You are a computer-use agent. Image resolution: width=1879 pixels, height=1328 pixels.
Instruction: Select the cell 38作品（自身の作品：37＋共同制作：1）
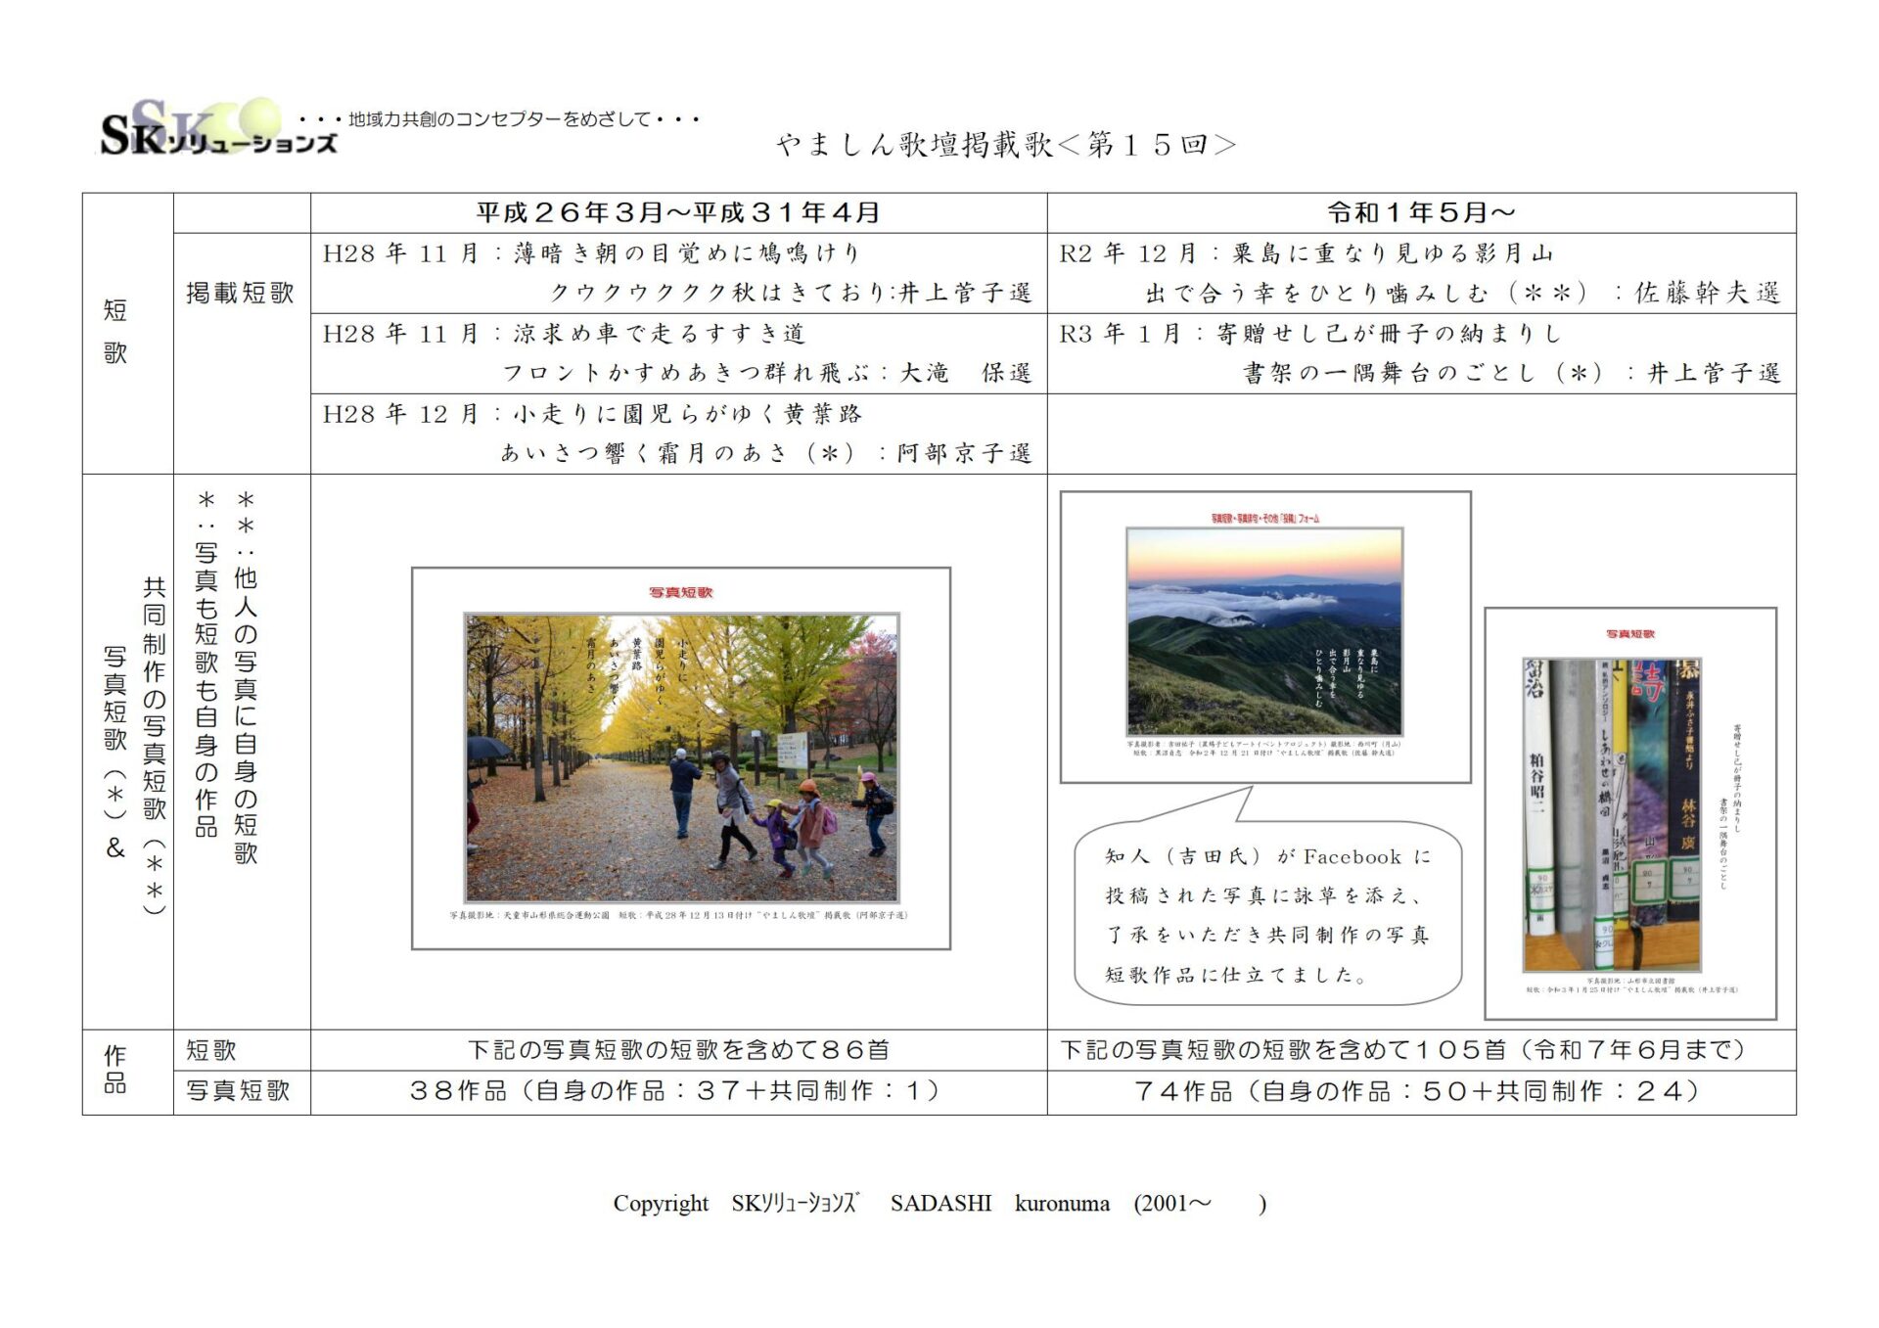679,1092
